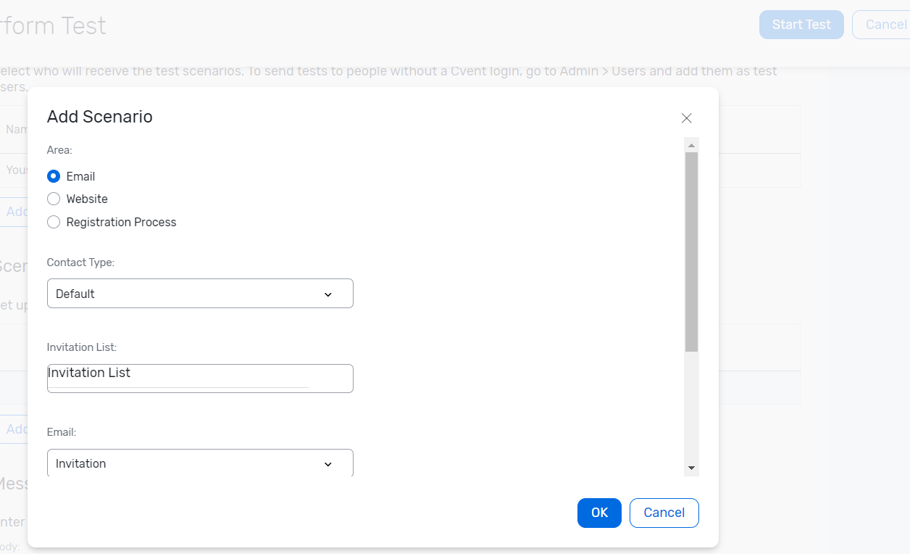This screenshot has width=910, height=554.
Task: Select the Email area radio button
Action: click(54, 176)
